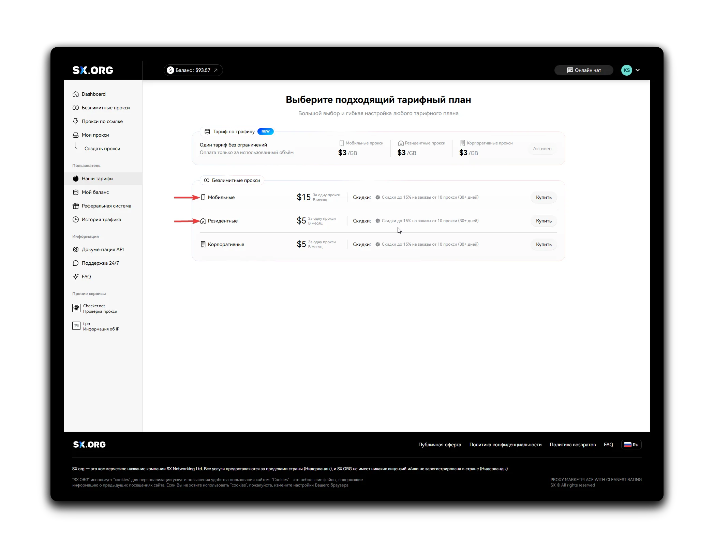Open i.pn Информация об IP service
This screenshot has width=714, height=555.
(101, 326)
